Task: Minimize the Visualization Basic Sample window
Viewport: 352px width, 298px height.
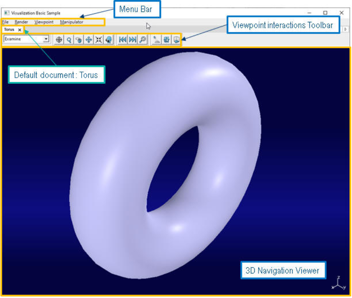Action: (309, 13)
